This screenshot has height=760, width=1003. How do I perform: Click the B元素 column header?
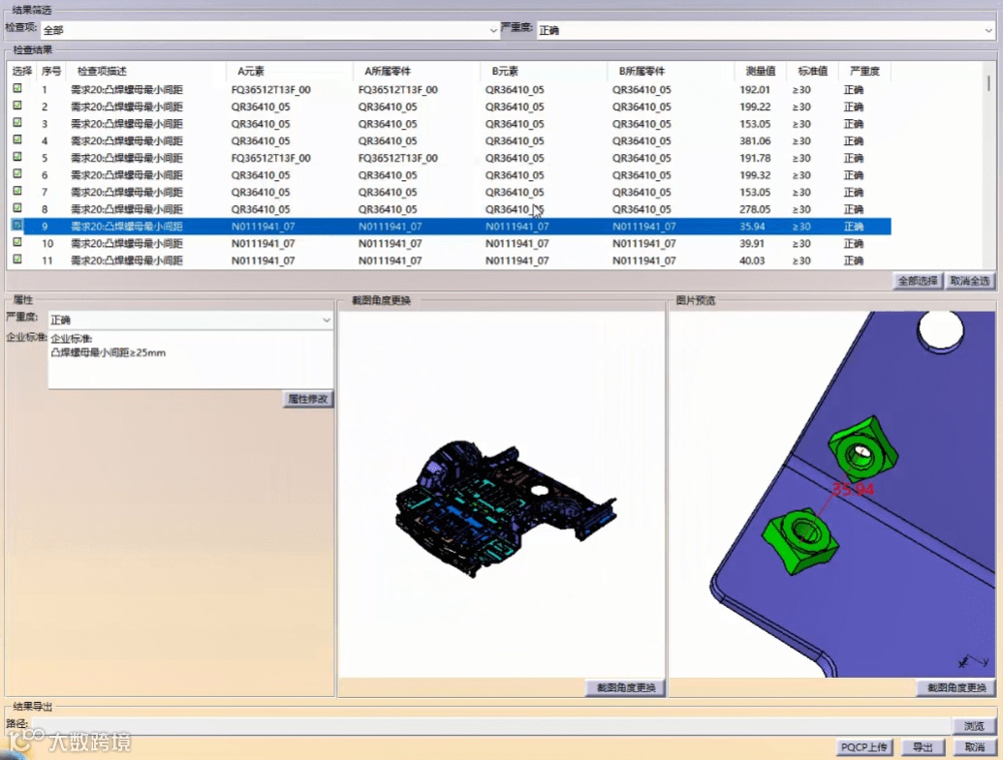point(505,71)
